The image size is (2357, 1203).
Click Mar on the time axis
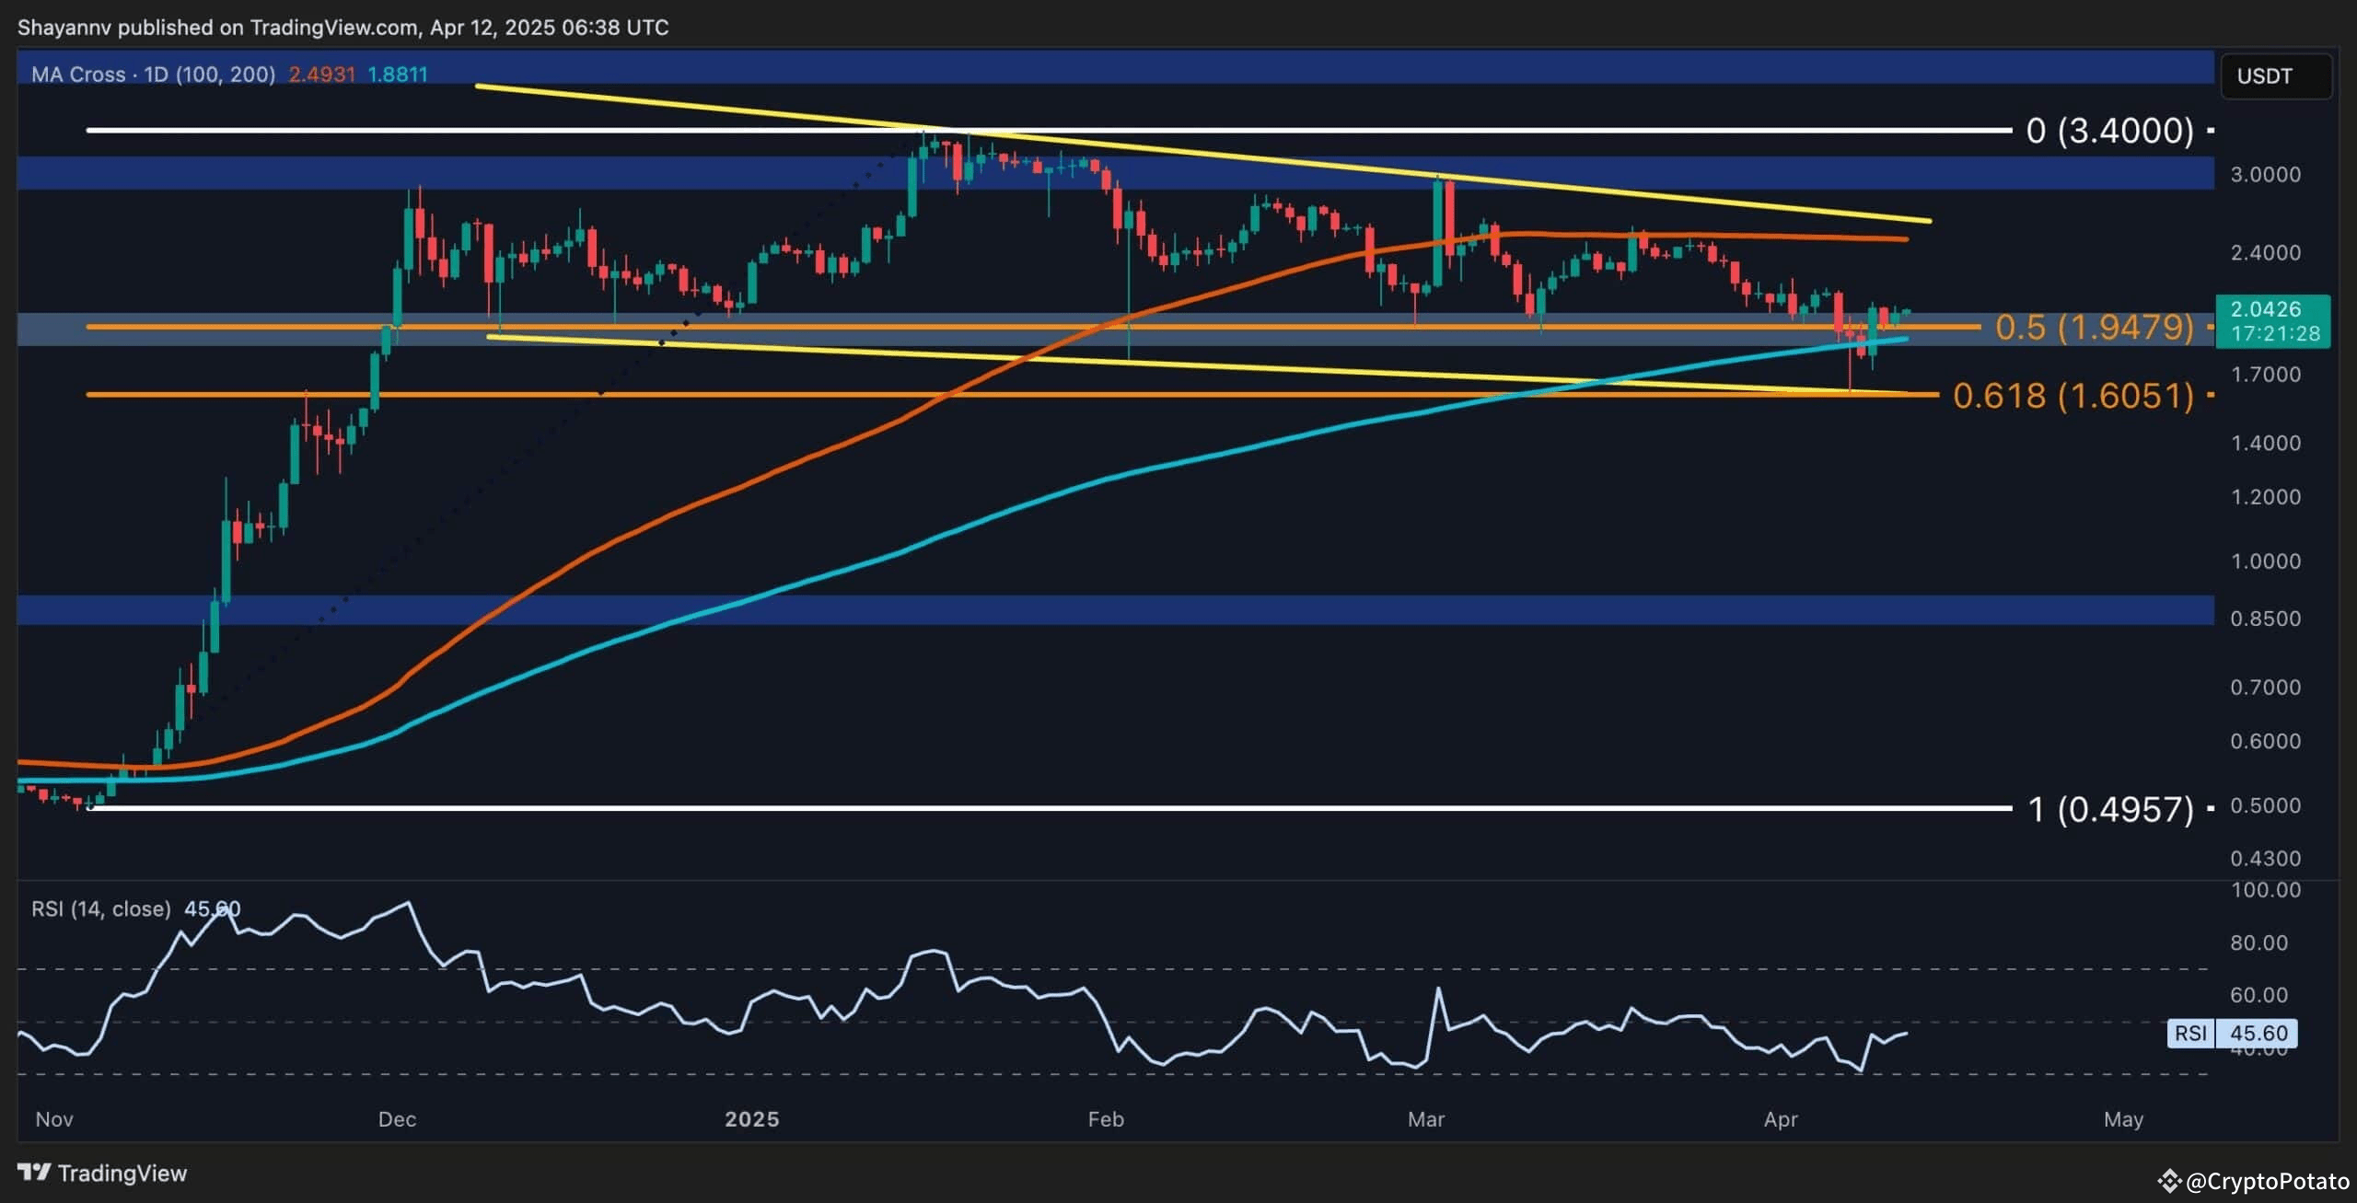[1427, 1119]
